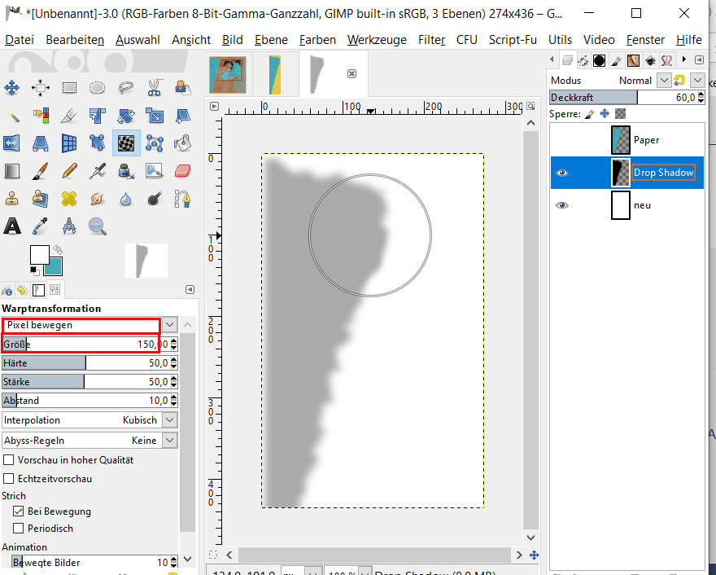The width and height of the screenshot is (716, 575).
Task: Choose the Fuzzy Select magic wand tool
Action: point(12,116)
